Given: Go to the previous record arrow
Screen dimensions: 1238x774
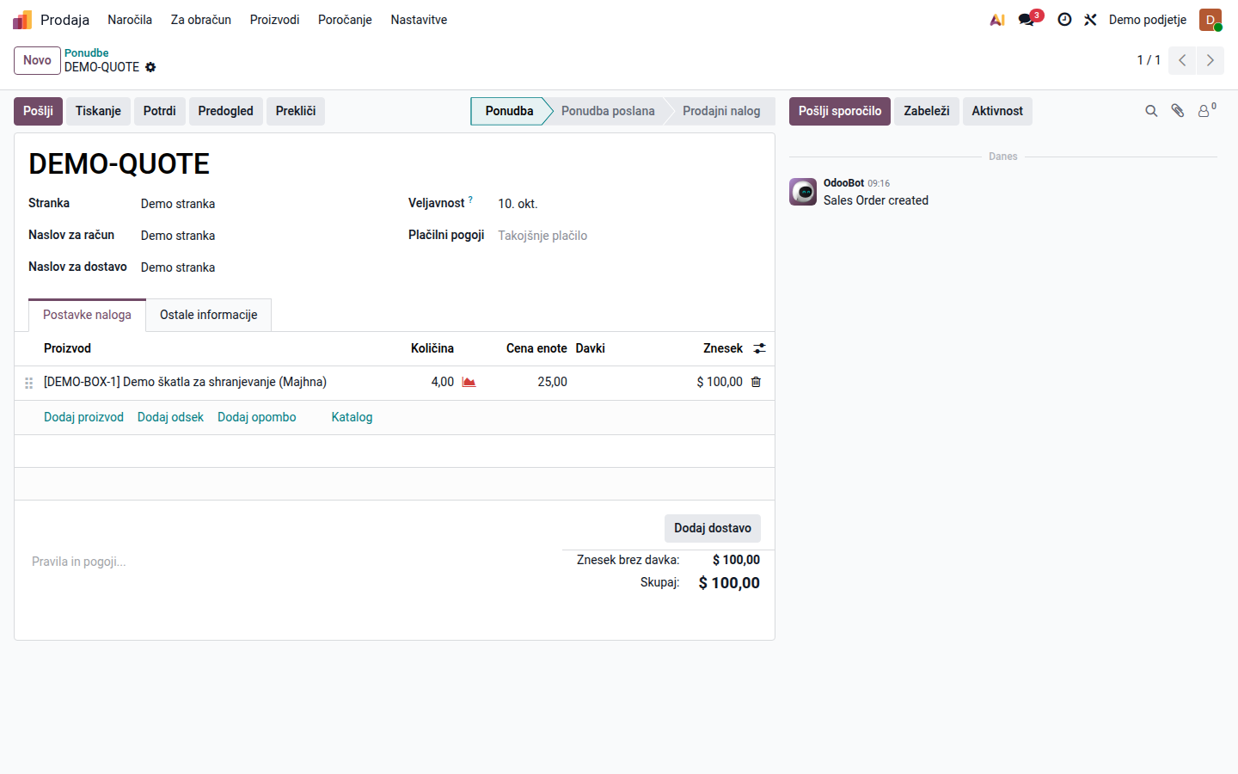Looking at the screenshot, I should 1182,60.
